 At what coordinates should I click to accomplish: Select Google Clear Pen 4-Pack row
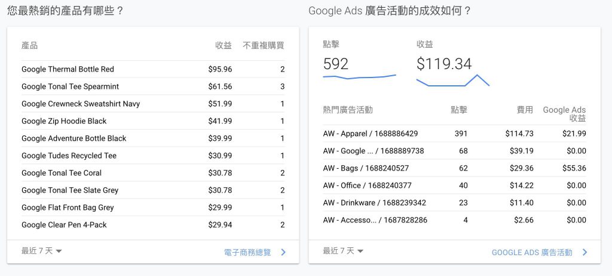point(153,225)
